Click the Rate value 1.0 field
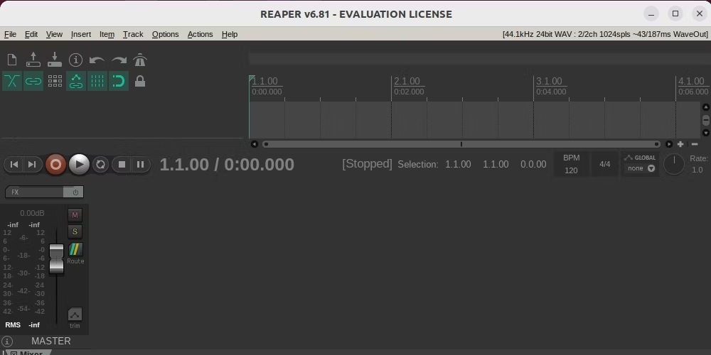The height and width of the screenshot is (355, 711). 697,170
